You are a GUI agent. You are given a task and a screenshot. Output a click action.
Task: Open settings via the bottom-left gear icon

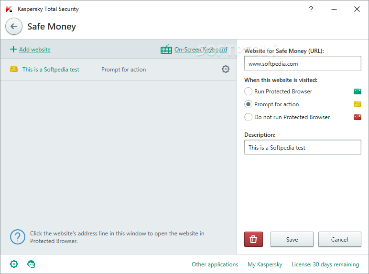14,264
